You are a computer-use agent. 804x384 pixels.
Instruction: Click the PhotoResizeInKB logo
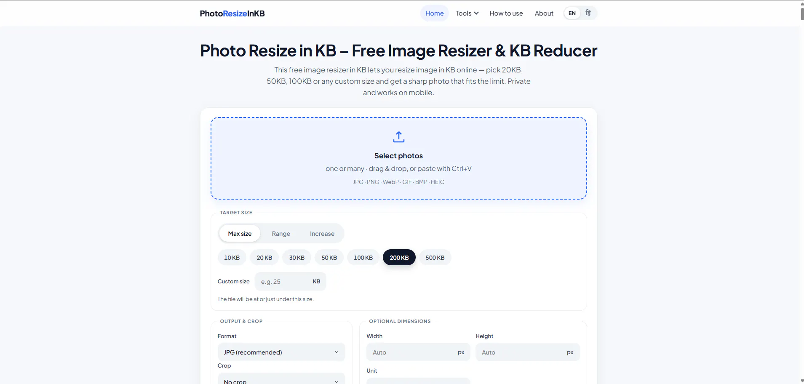click(x=232, y=13)
